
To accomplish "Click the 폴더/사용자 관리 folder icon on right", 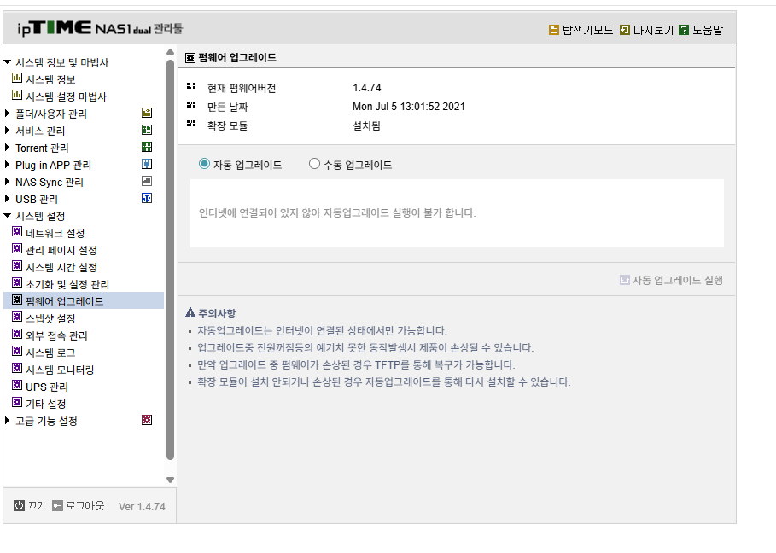I will 147,113.
